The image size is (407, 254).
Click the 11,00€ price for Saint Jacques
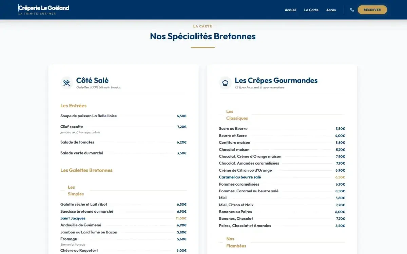(x=181, y=218)
